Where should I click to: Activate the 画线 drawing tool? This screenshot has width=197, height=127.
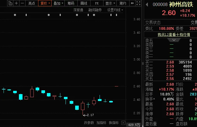point(84,3)
